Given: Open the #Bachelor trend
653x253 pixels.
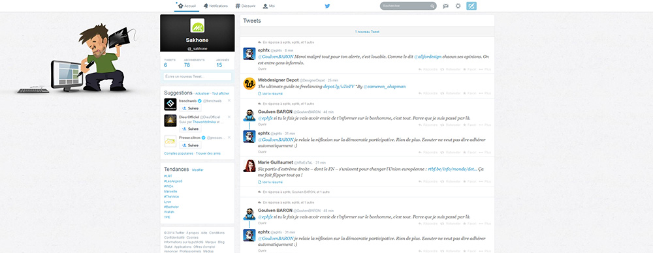Looking at the screenshot, I should coord(171,207).
